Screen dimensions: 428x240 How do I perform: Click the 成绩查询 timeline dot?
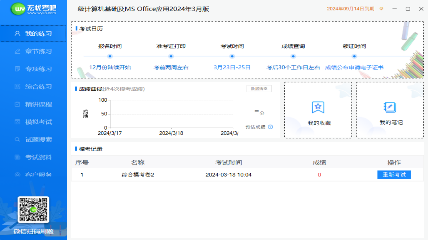293,56
